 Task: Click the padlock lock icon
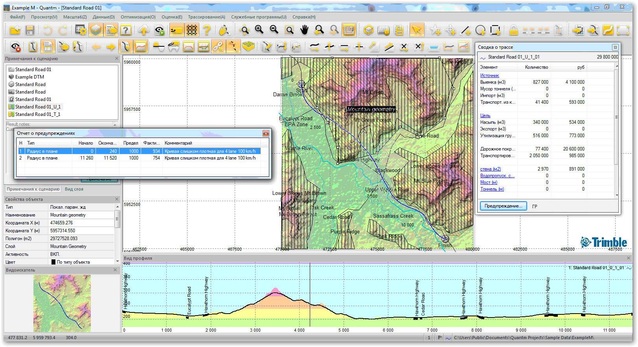[513, 30]
